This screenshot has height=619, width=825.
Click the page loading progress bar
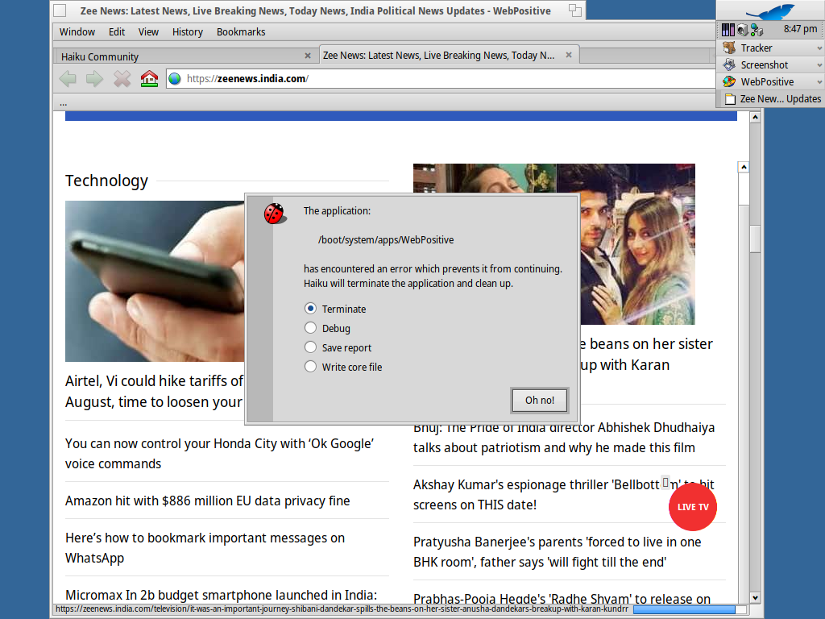(x=690, y=609)
